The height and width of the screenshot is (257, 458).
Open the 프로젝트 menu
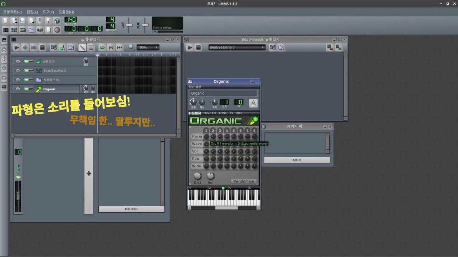13,12
